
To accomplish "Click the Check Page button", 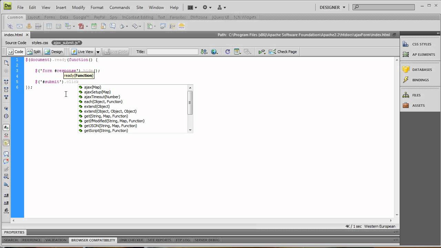I will [283, 52].
